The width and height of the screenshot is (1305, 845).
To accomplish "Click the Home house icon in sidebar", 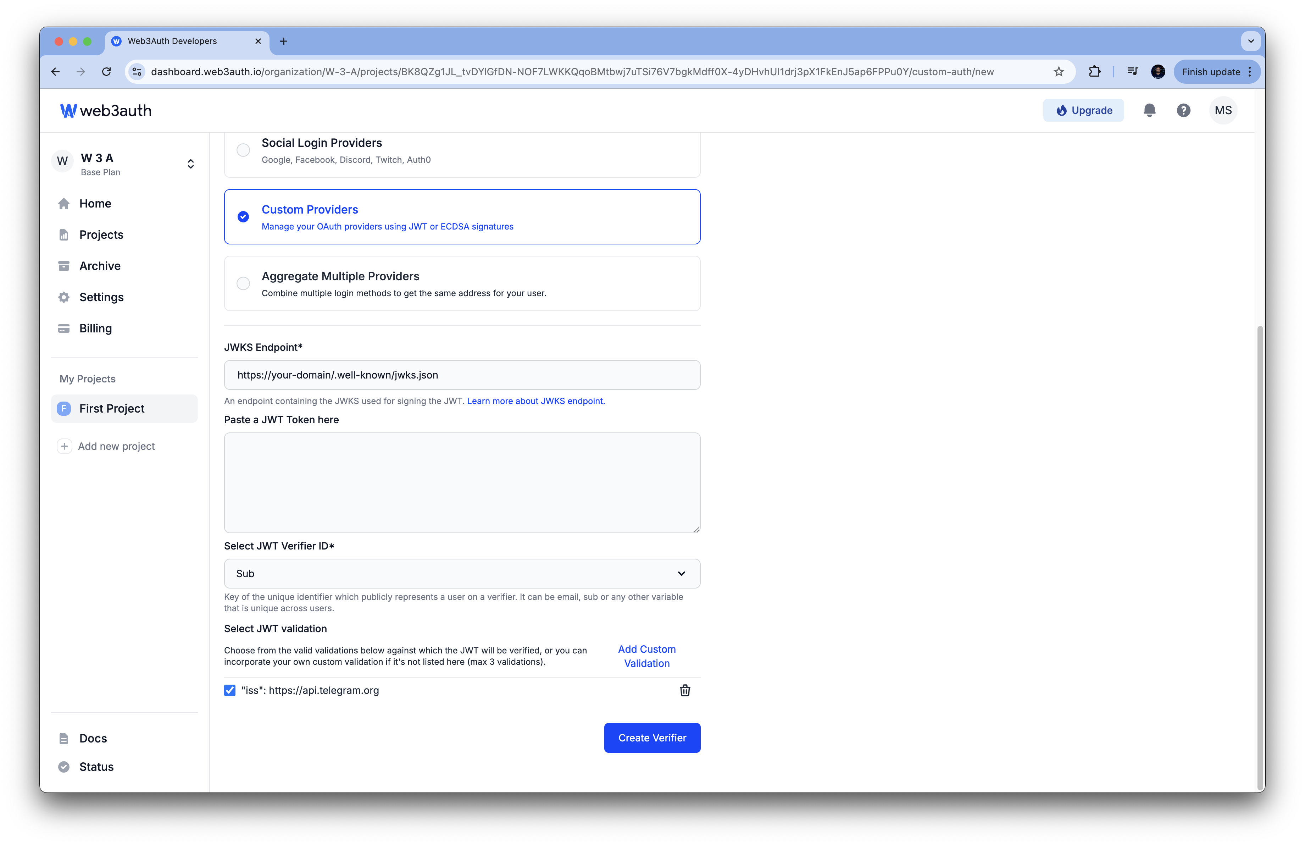I will (x=63, y=203).
